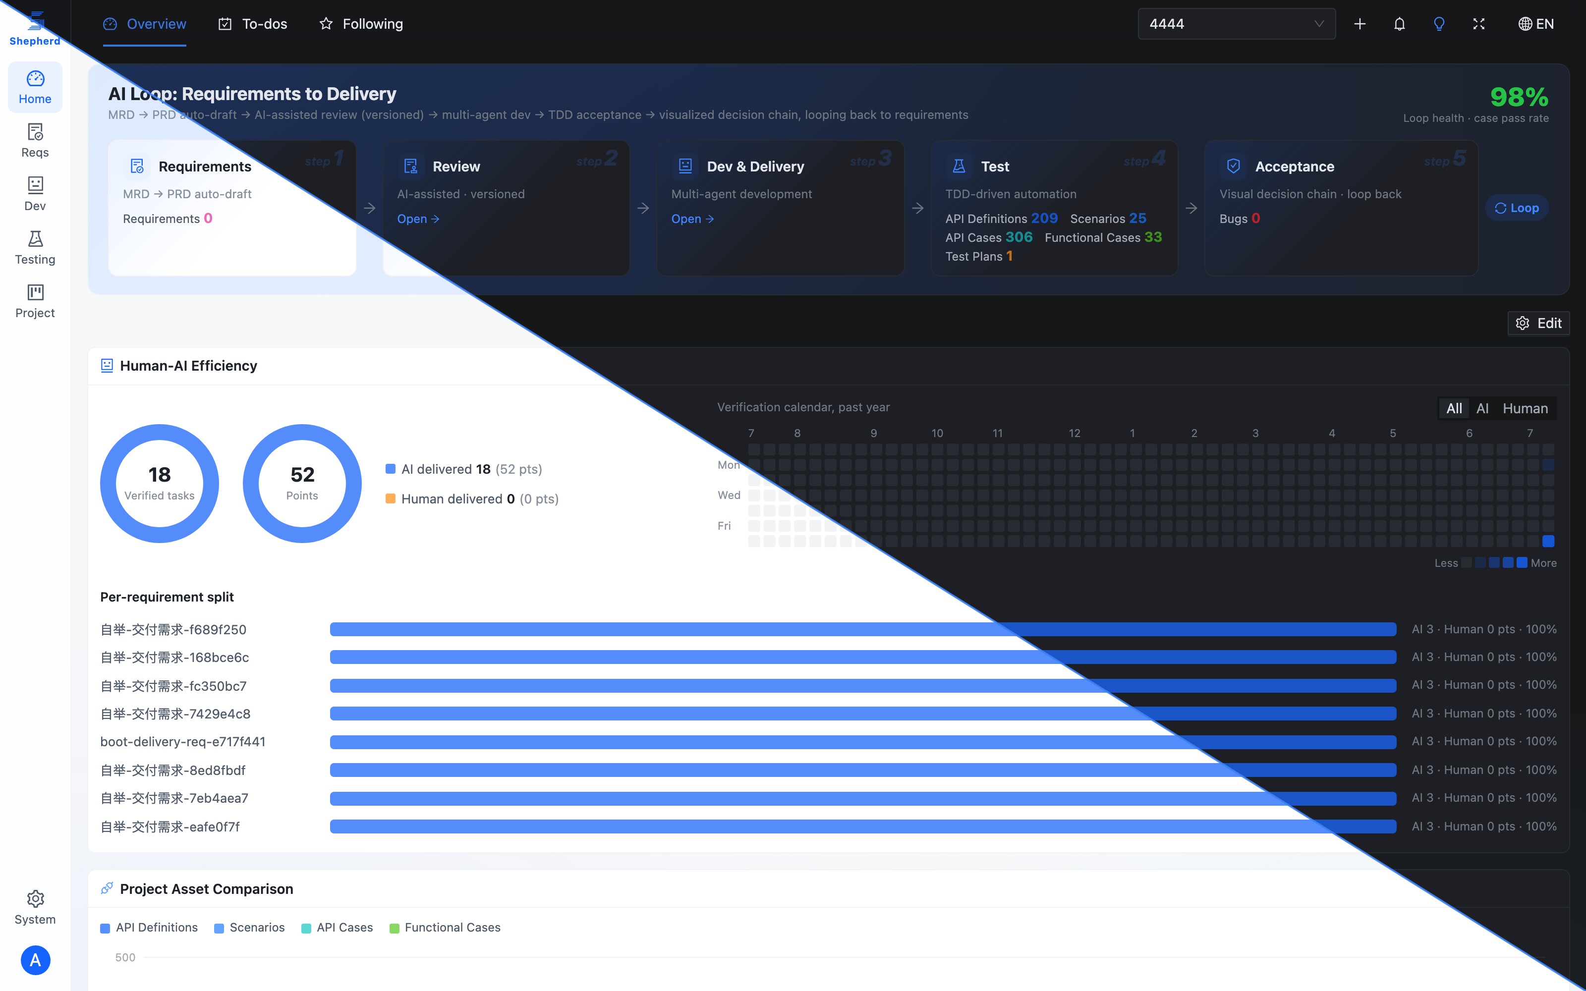1586x991 pixels.
Task: Select the Human calendar filter
Action: coord(1525,408)
